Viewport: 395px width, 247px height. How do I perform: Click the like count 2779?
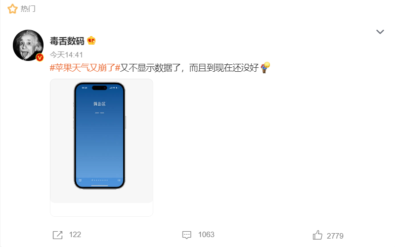(335, 236)
